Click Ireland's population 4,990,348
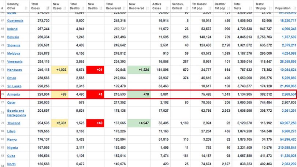 click(289, 29)
